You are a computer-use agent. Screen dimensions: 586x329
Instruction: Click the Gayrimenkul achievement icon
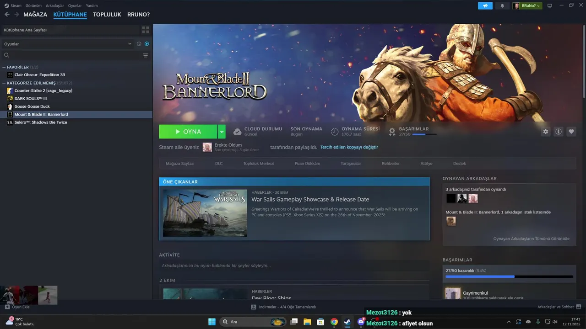[x=453, y=293]
